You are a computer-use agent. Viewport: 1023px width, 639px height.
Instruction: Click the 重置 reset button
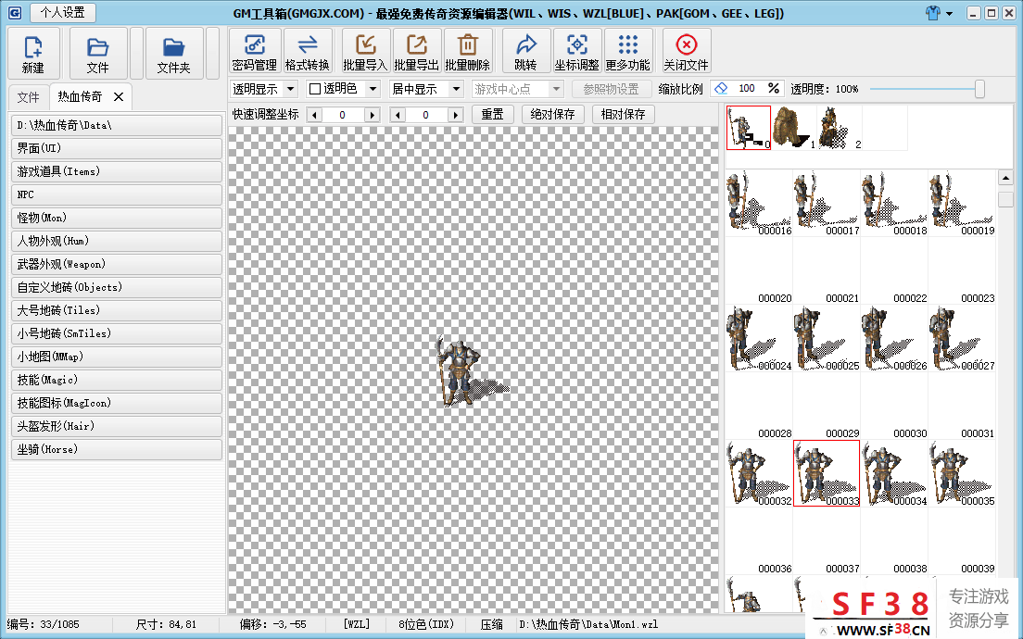[493, 115]
